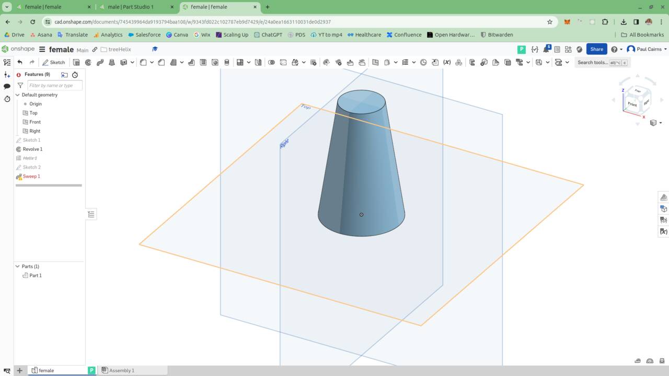669x376 pixels.
Task: Open the Paul Cairns account menu
Action: [x=647, y=49]
